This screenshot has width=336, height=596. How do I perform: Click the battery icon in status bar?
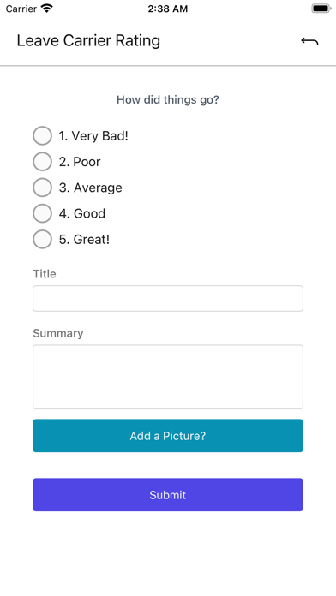[x=321, y=9]
